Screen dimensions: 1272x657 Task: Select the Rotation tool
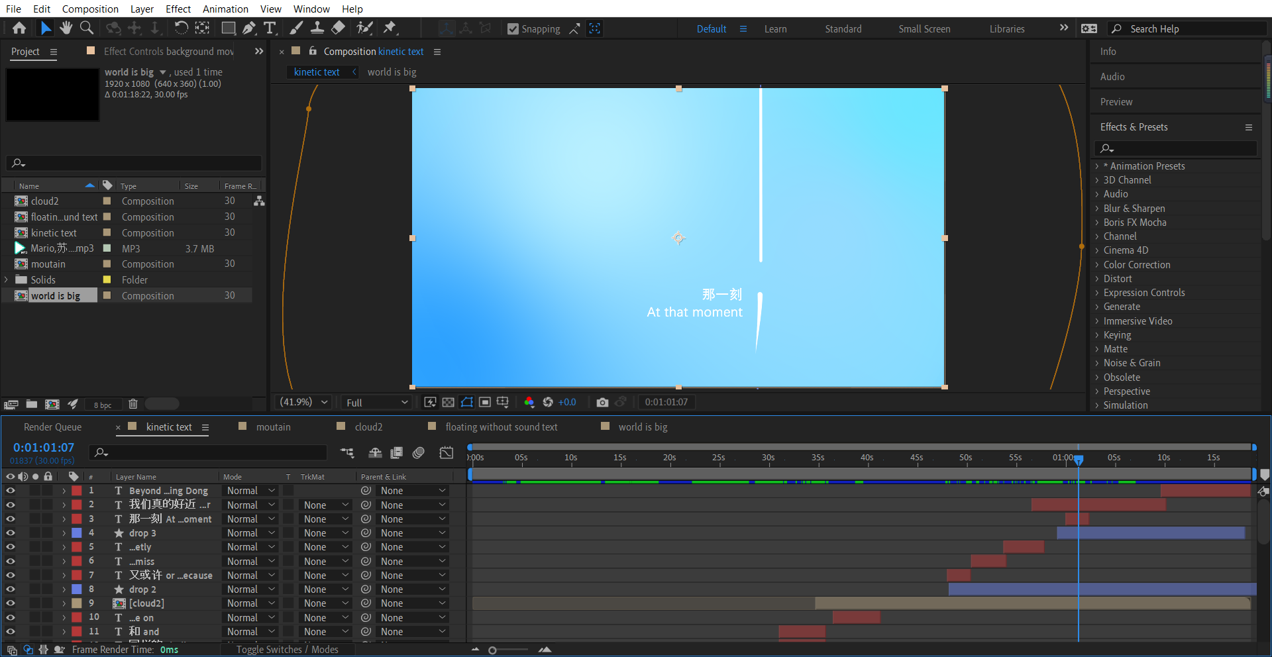pyautogui.click(x=181, y=28)
